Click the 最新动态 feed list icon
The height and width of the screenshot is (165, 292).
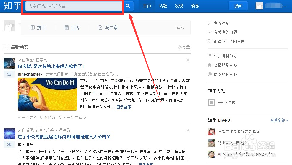(x=6, y=47)
